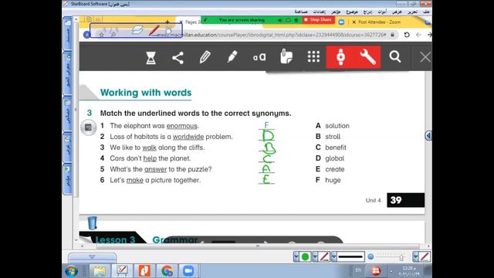Open Zoom from the taskbar
The image size is (494, 278).
(x=188, y=271)
